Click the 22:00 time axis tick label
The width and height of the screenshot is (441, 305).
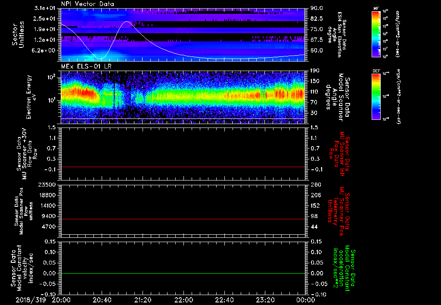point(183,299)
